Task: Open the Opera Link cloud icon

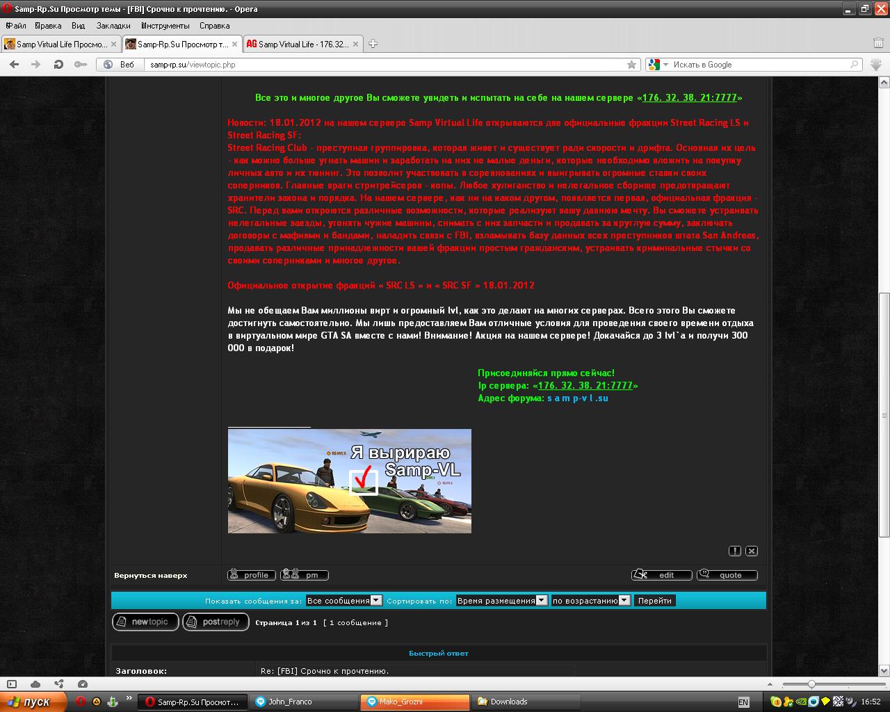Action: point(35,684)
